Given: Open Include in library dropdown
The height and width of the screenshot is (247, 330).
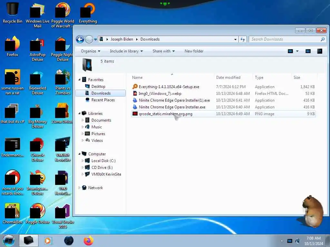Looking at the screenshot, I should coord(126,51).
